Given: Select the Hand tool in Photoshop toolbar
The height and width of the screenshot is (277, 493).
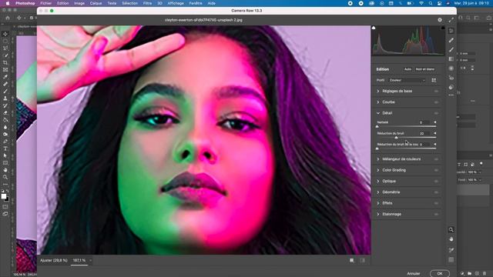Looking at the screenshot, I should click(x=5, y=170).
